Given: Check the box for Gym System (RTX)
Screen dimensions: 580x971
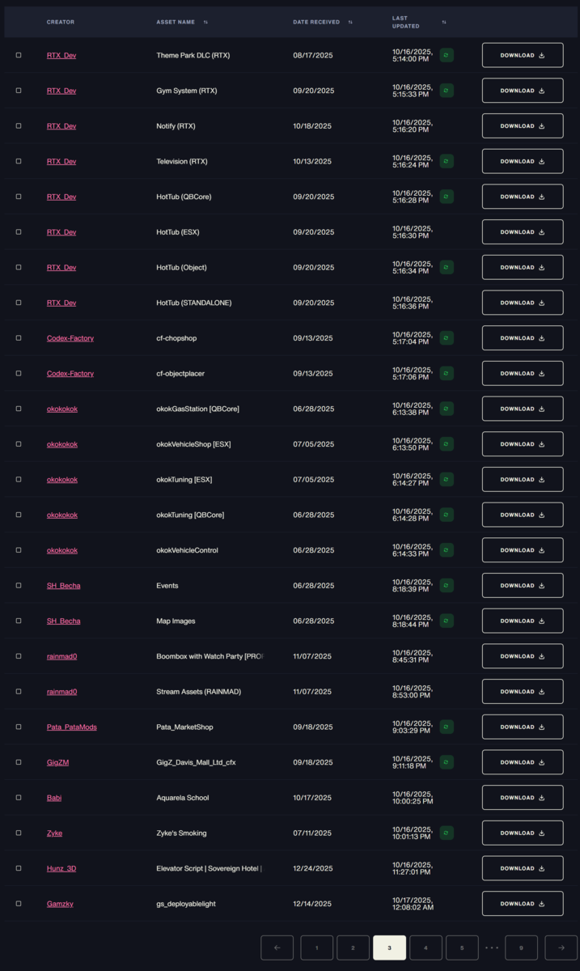Looking at the screenshot, I should point(19,91).
